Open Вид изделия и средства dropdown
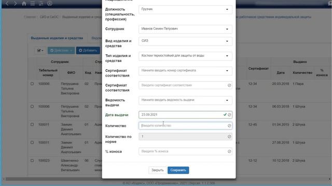This screenshot has height=186, width=332. (185, 41)
